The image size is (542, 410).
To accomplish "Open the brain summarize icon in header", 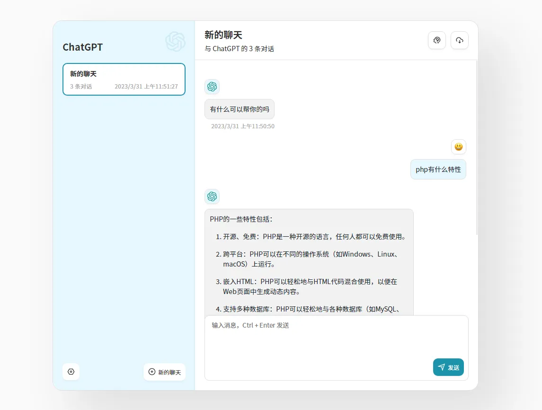I will 437,40.
